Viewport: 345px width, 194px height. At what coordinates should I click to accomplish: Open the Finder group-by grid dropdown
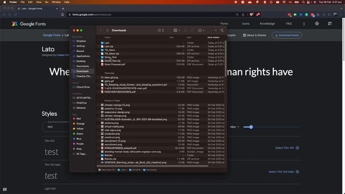[177, 30]
